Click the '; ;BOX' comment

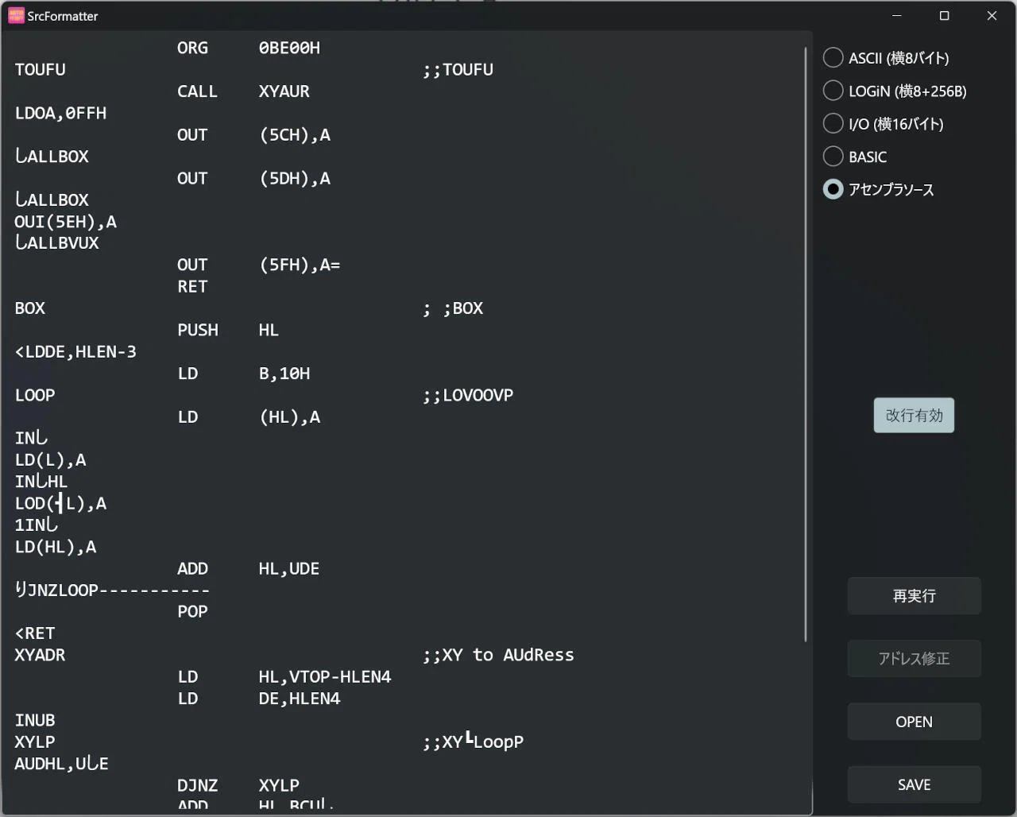[x=453, y=308]
